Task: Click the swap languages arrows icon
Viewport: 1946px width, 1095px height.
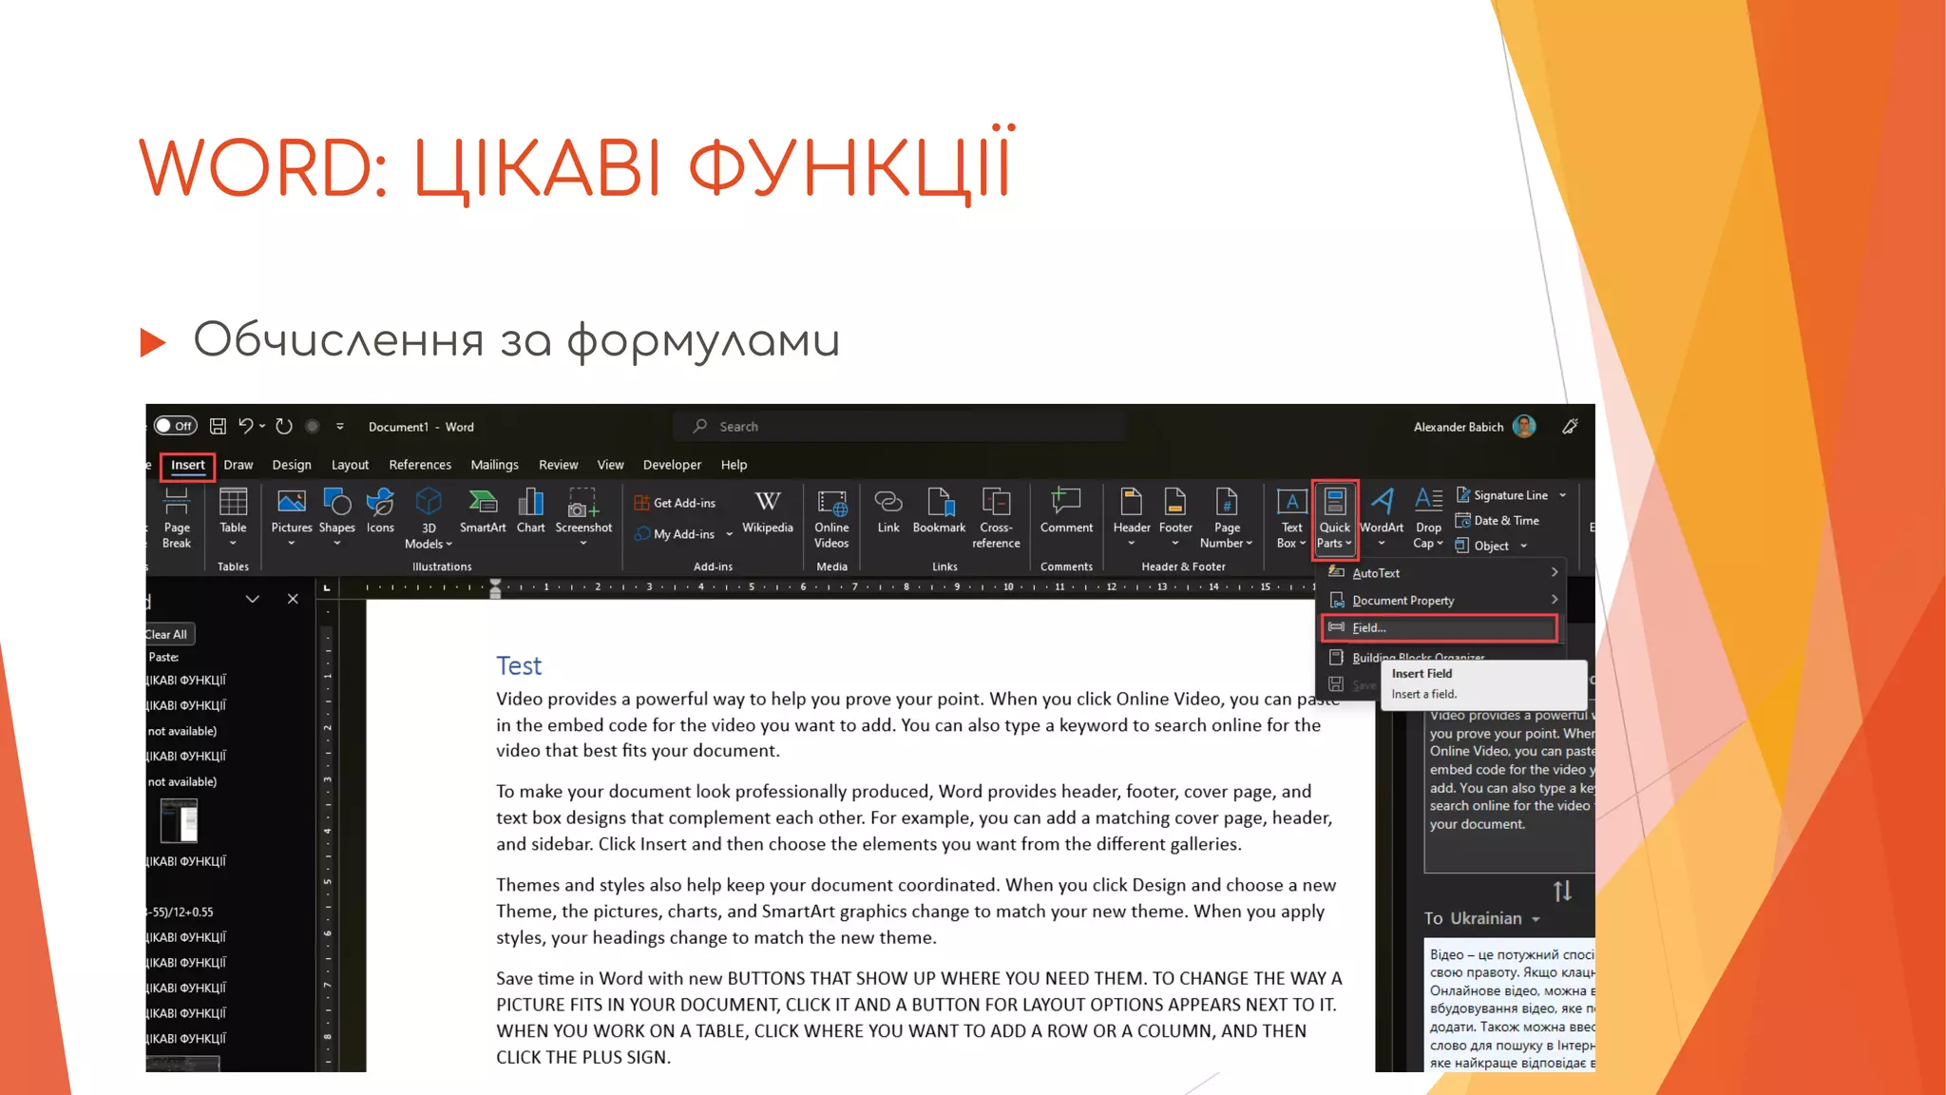Action: click(1562, 892)
